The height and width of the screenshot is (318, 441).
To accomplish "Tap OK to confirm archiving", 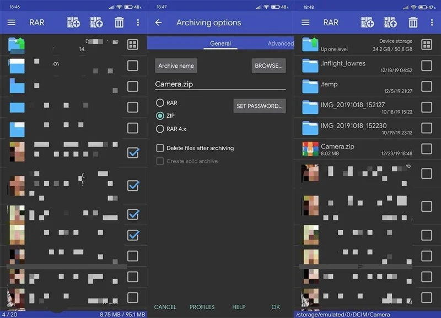I will (276, 307).
